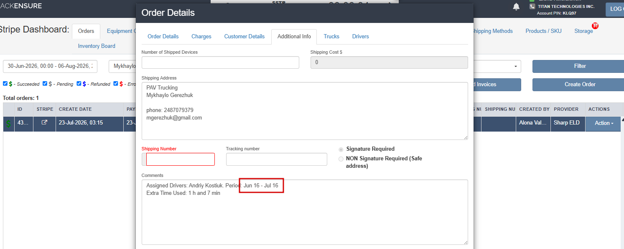
Task: Open the notifications bell icon
Action: (517, 7)
